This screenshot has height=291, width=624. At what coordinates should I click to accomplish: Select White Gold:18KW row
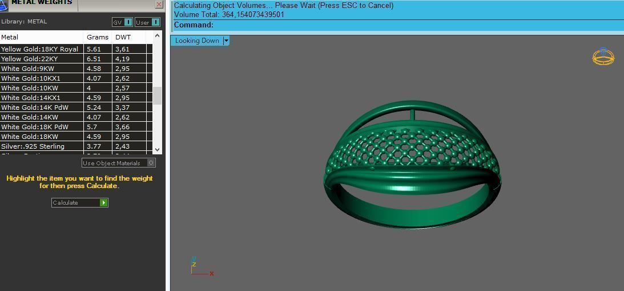pos(76,136)
